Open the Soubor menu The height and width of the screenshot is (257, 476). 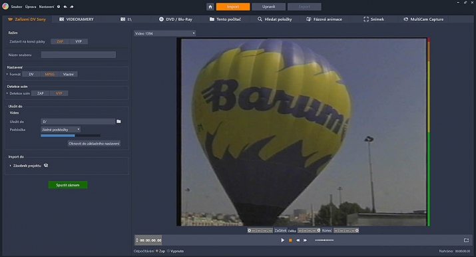tap(17, 7)
